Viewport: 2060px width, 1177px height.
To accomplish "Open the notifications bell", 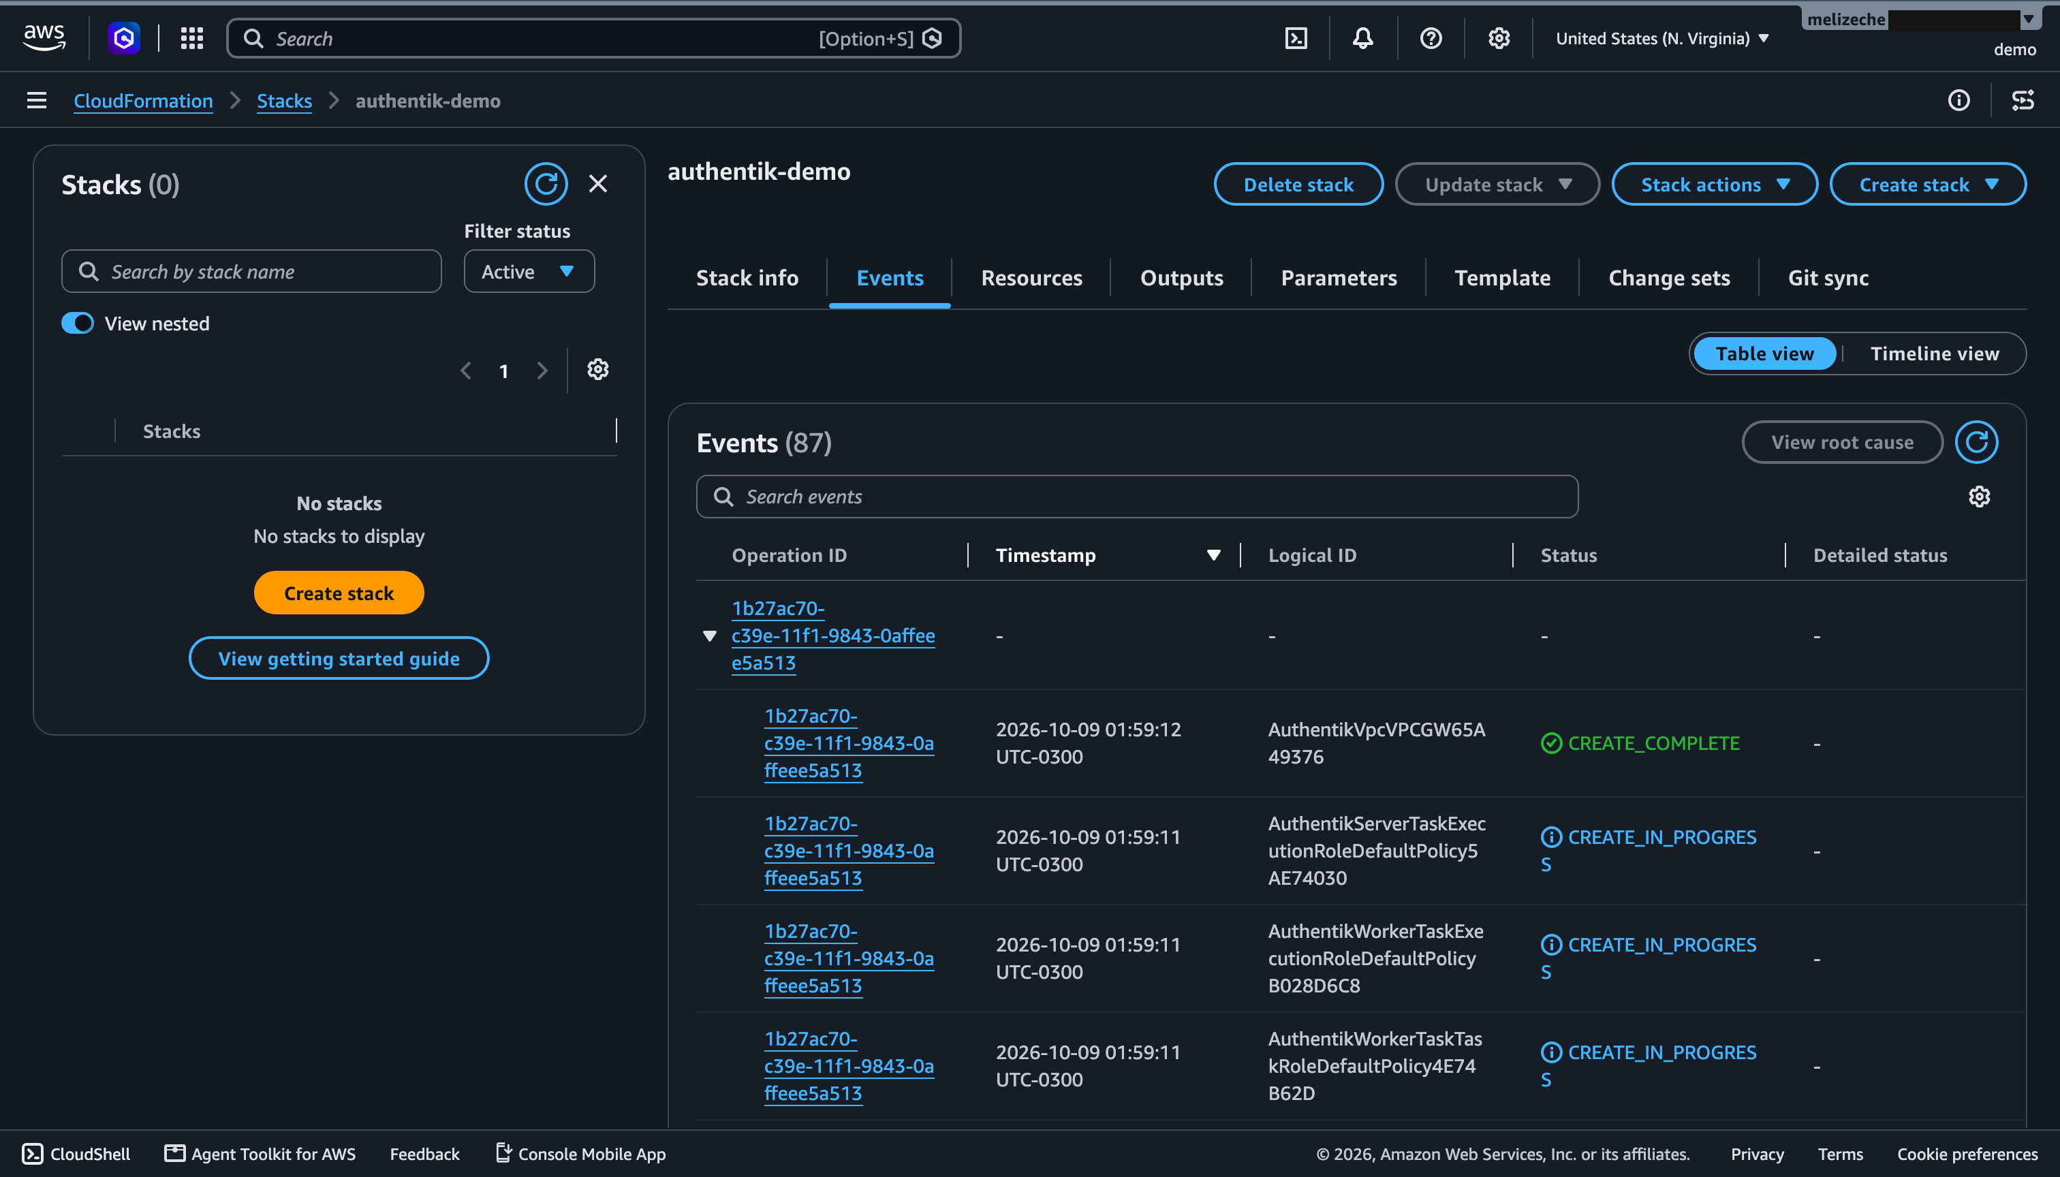I will pyautogui.click(x=1363, y=38).
